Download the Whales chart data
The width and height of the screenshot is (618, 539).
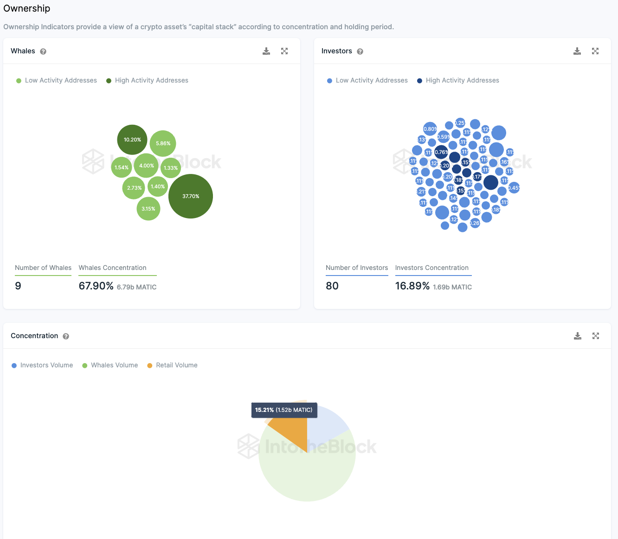point(266,51)
